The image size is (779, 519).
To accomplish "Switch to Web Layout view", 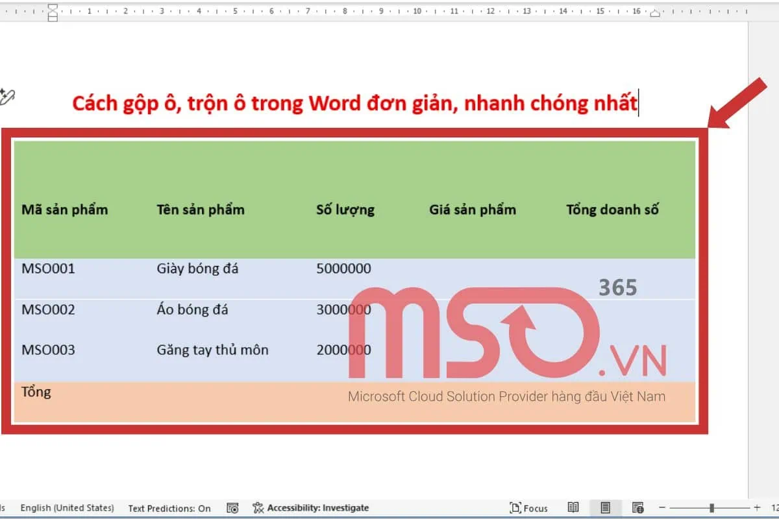I will coord(639,507).
